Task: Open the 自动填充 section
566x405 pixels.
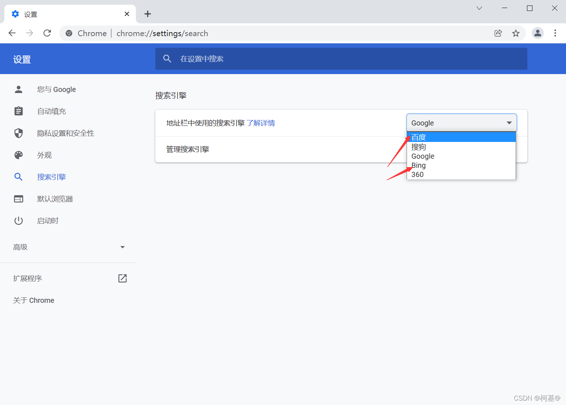Action: coord(51,111)
